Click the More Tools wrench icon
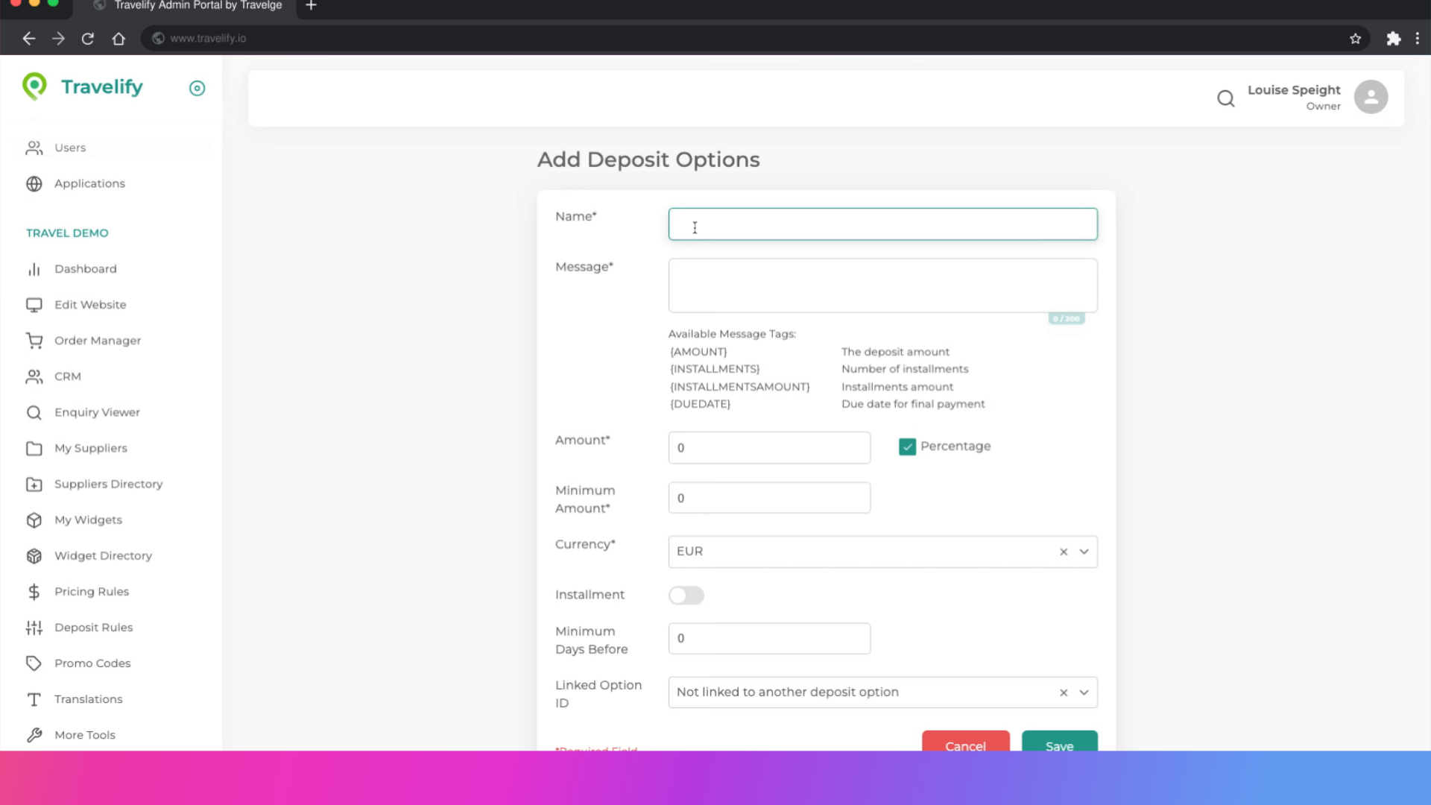 (x=34, y=735)
